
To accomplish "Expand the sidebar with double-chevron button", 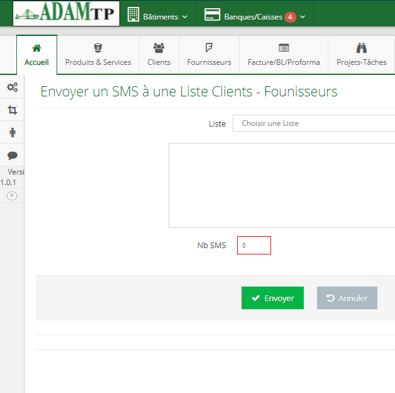I will [x=11, y=196].
